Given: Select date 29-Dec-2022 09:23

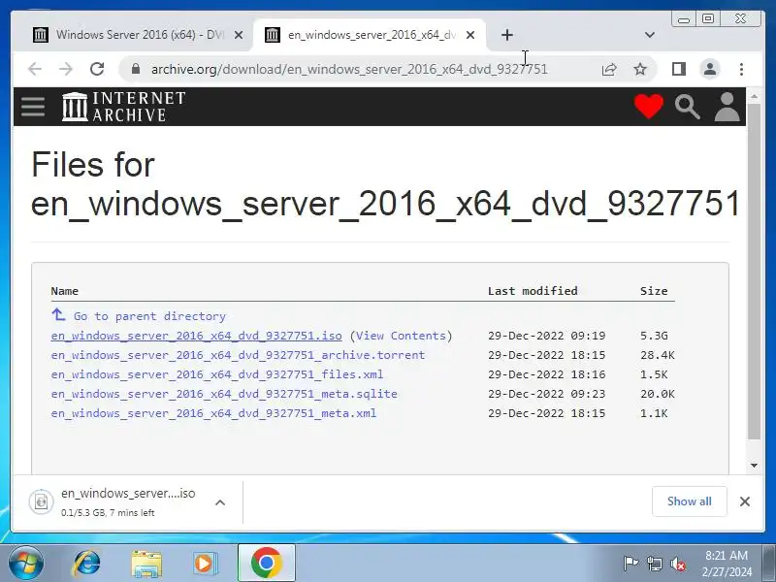Looking at the screenshot, I should pyautogui.click(x=546, y=394).
